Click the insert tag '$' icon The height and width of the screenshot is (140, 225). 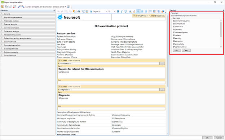159,11
